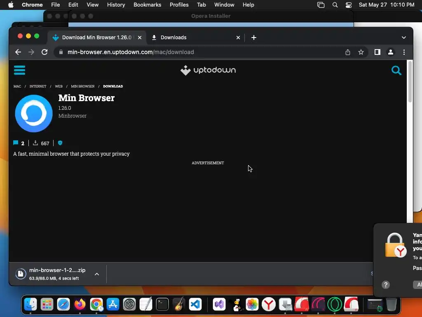This screenshot has height=317, width=422.
Task: Close the Download Min Browser tab
Action: 140,38
